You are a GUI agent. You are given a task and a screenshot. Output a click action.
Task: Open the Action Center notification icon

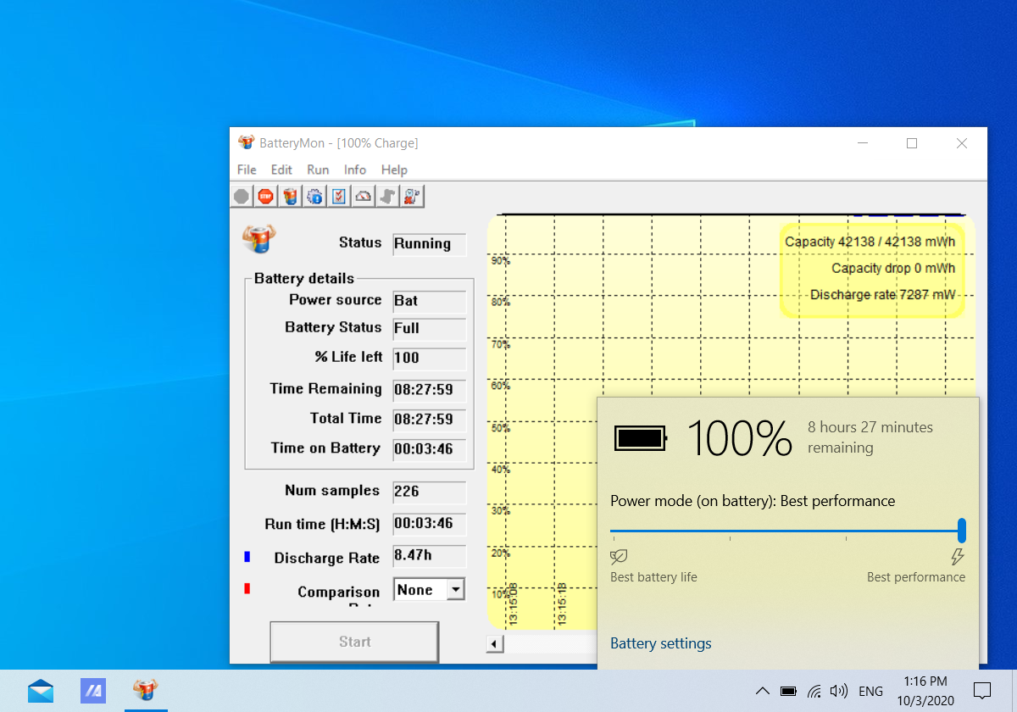tap(982, 691)
